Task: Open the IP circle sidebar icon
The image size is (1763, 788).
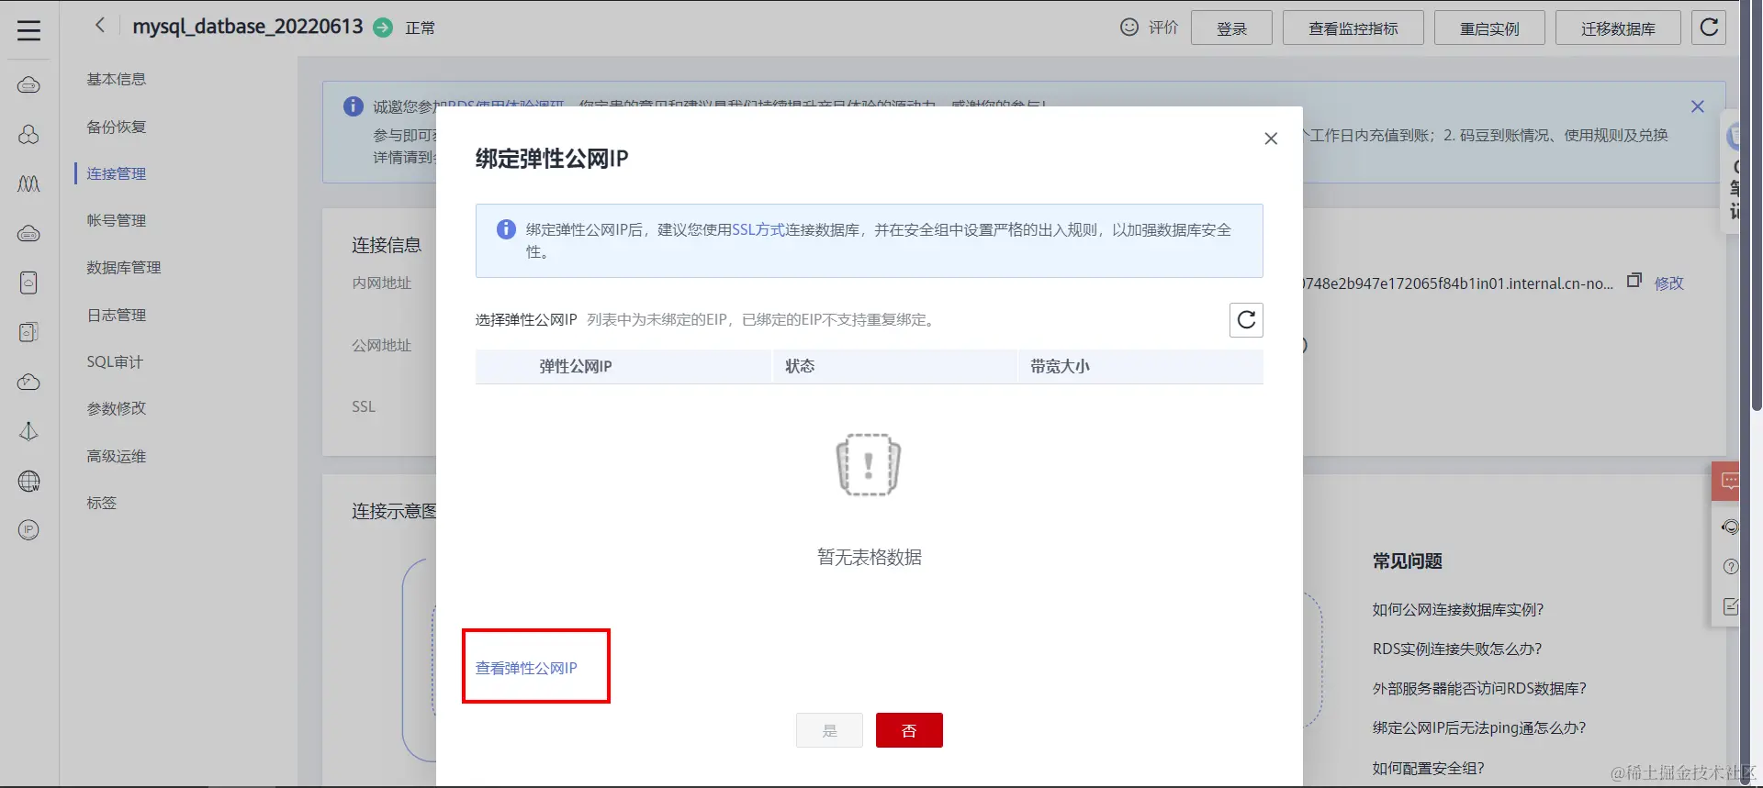Action: point(29,529)
